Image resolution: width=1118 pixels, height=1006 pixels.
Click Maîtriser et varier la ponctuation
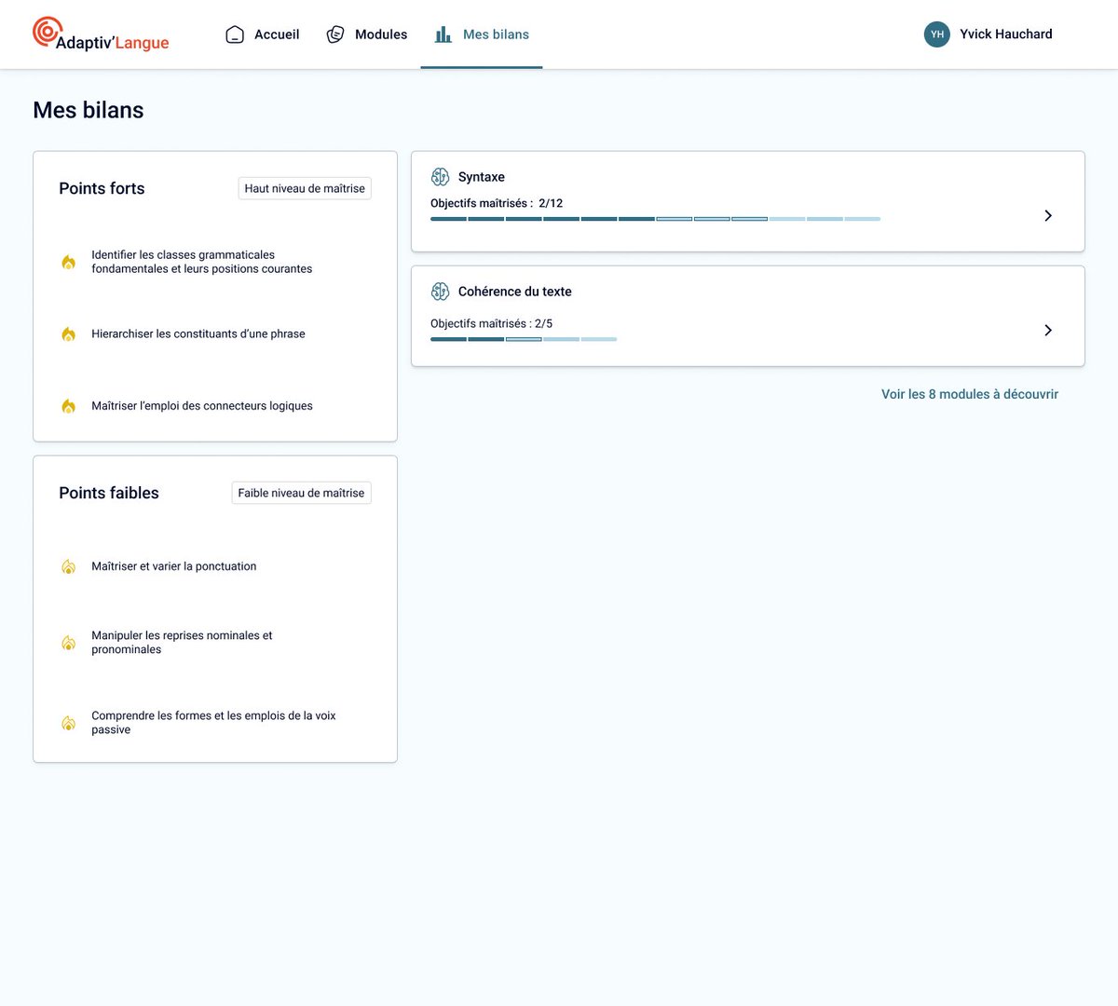(x=174, y=566)
